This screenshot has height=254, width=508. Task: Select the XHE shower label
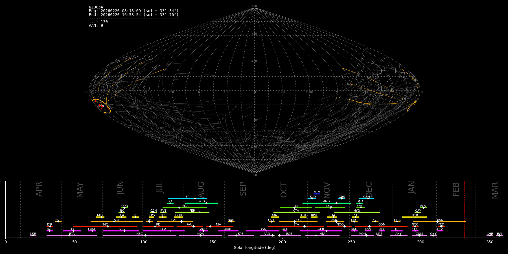click(x=490, y=234)
